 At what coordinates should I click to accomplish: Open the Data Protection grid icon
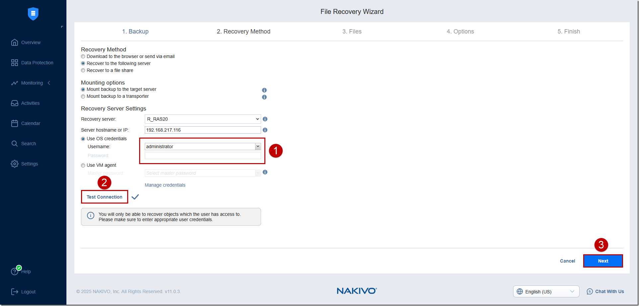click(x=15, y=63)
